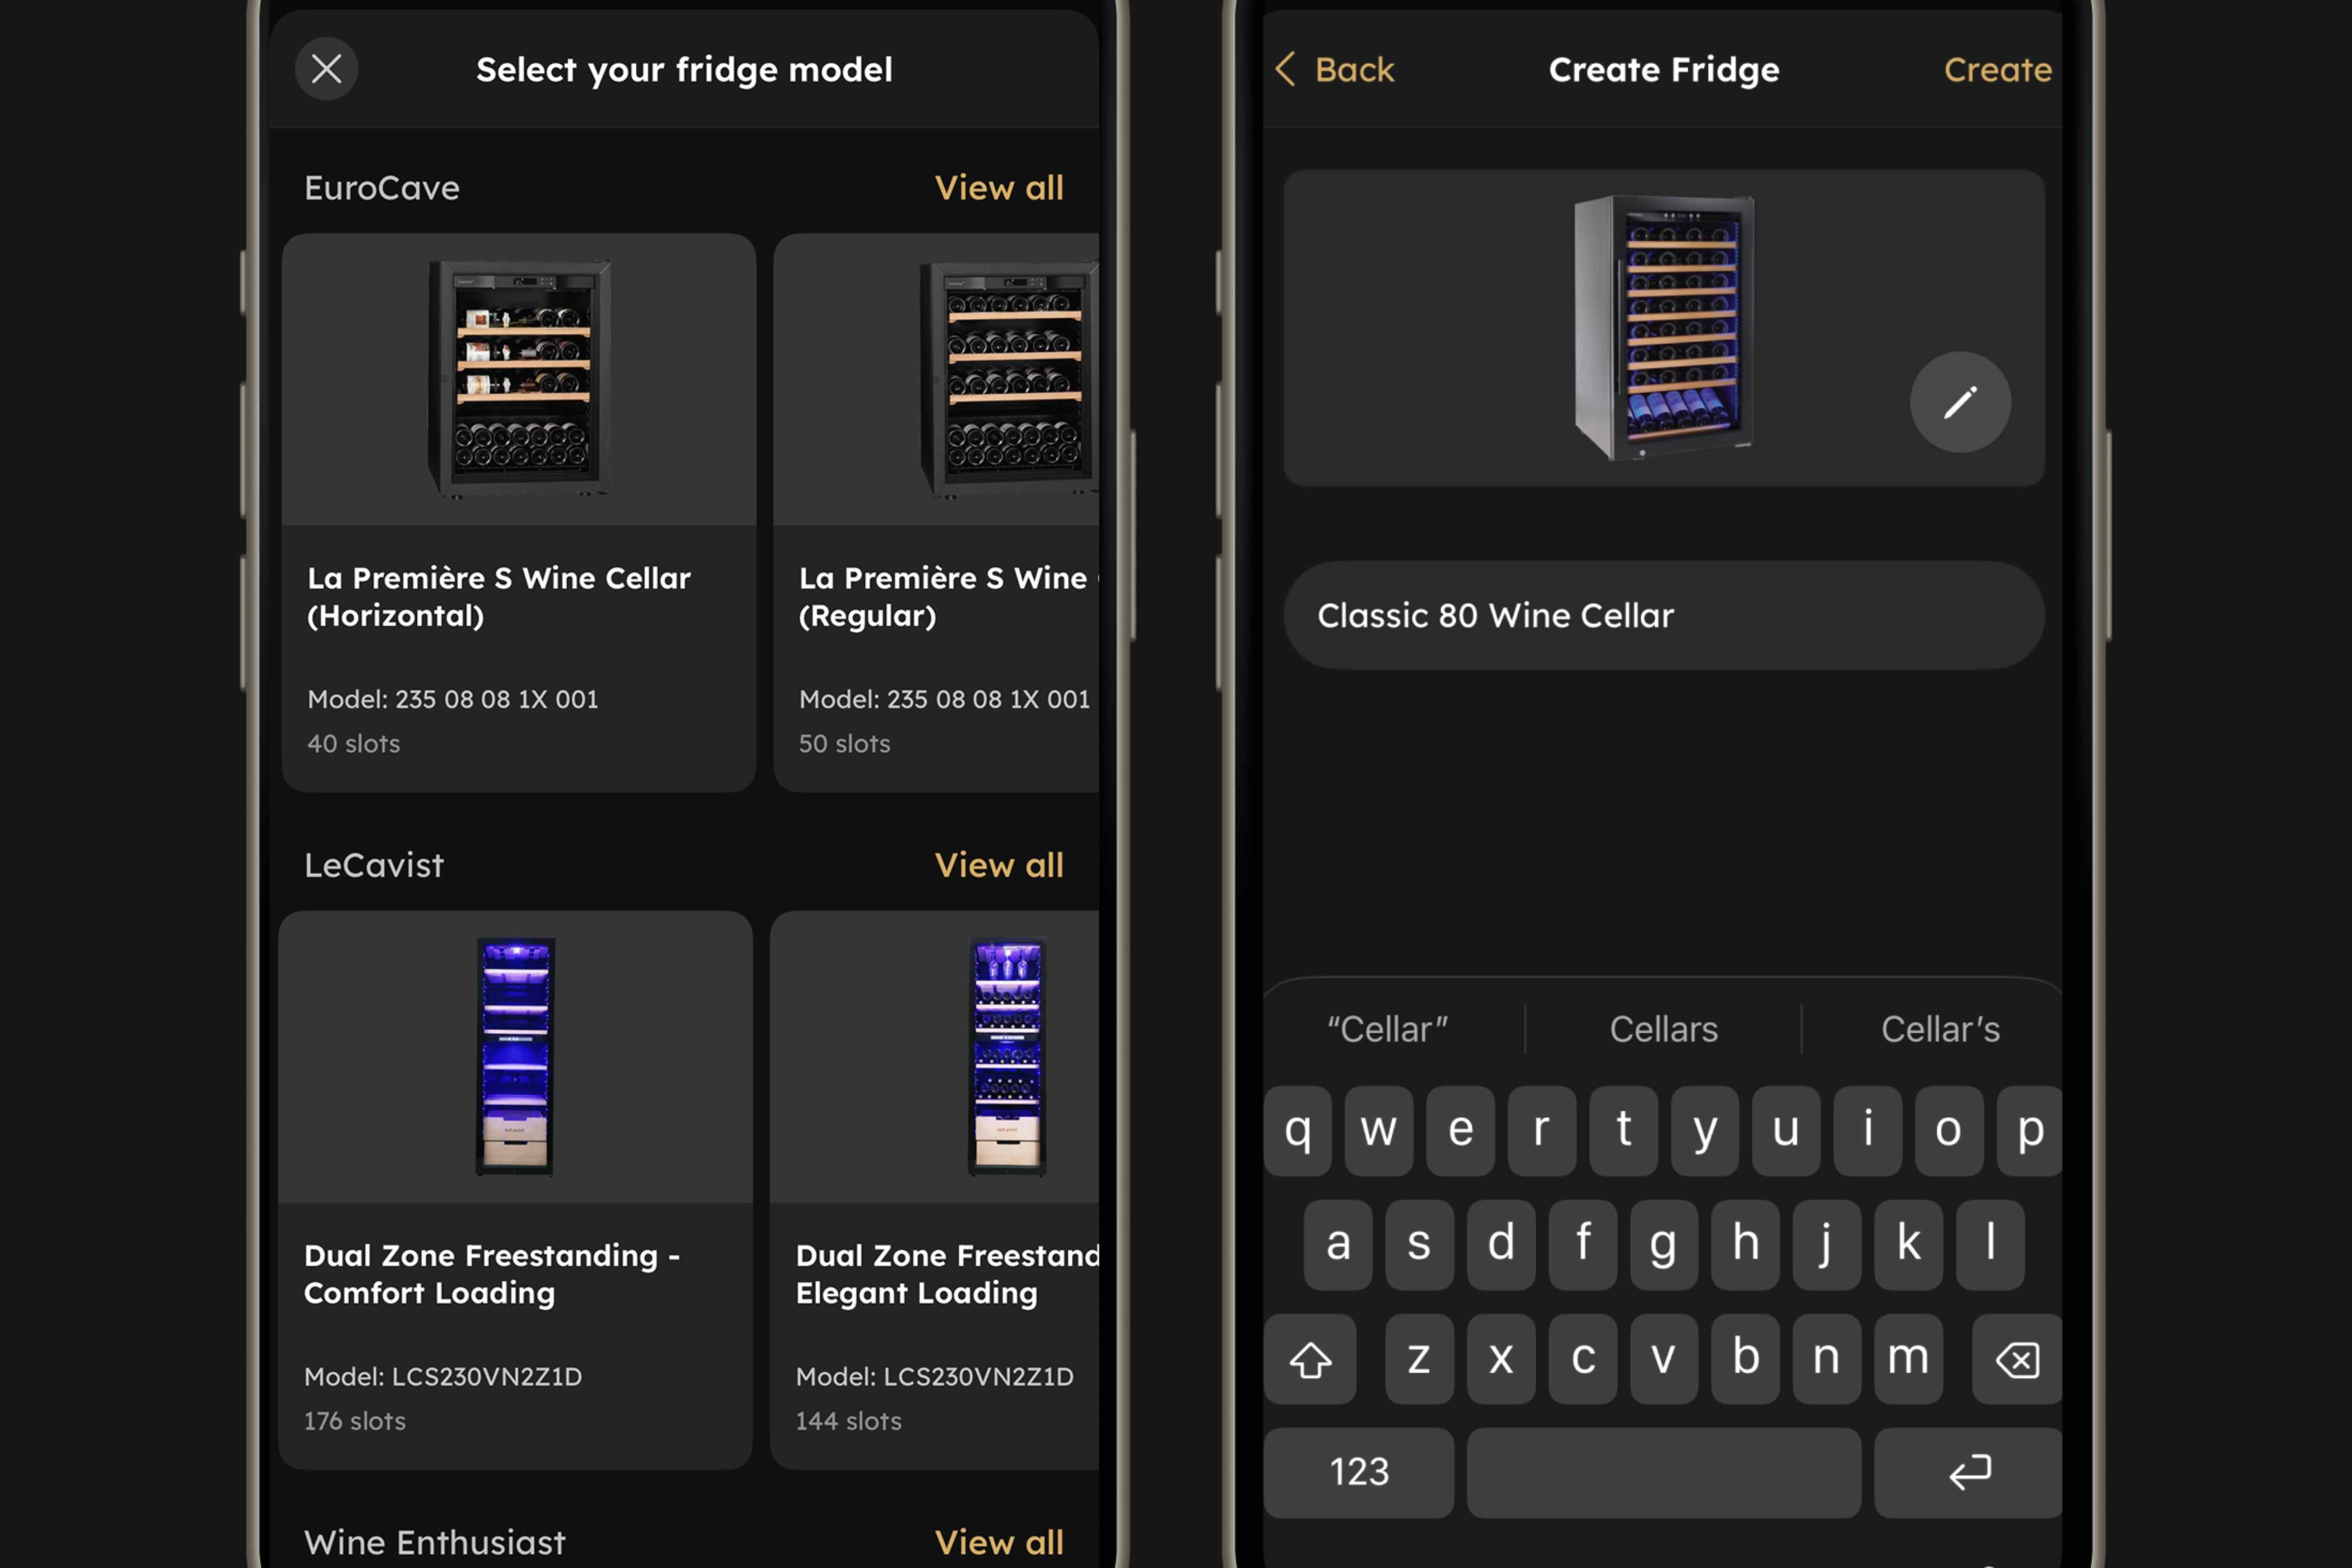
Task: Tap the d key
Action: click(1501, 1245)
